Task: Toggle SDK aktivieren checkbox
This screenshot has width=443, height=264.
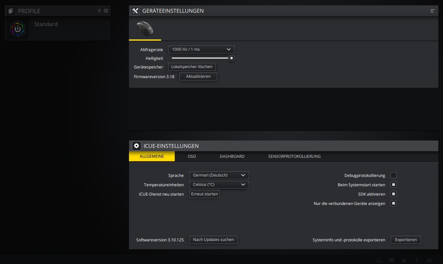Action: [394, 194]
